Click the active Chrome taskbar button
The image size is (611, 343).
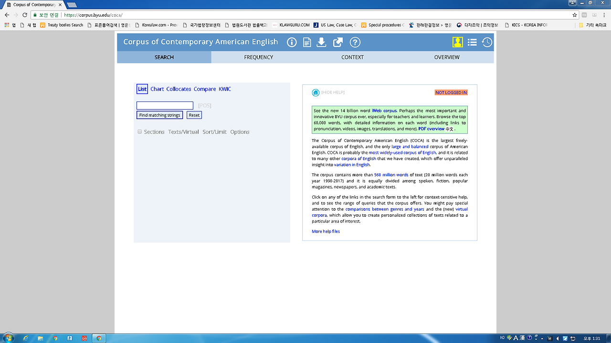click(99, 338)
